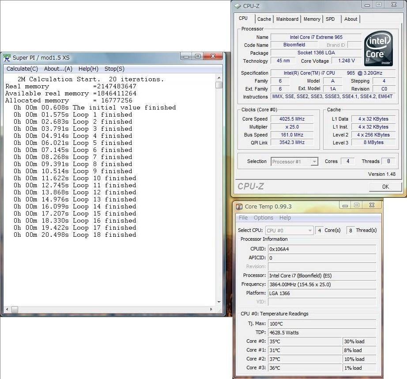Minimize the CPU-Z window
The width and height of the screenshot is (407, 379).
368,5
